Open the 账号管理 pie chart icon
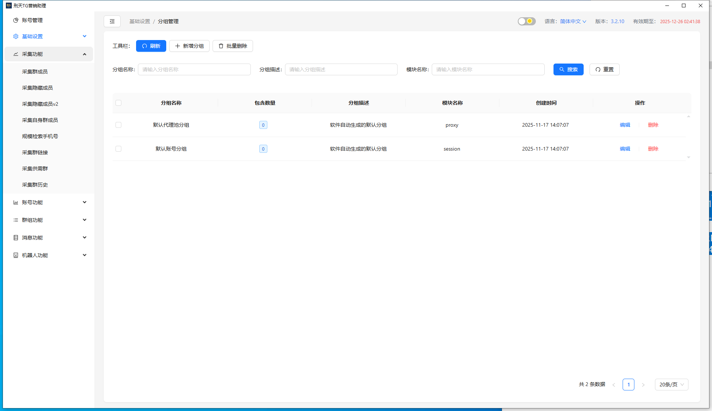 tap(15, 20)
